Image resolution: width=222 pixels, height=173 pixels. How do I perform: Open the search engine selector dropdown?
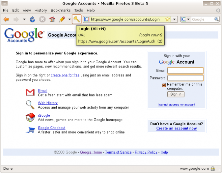pyautogui.click(x=186, y=19)
